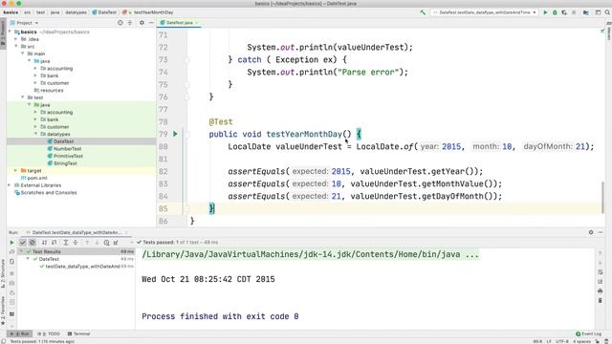Click datatypes breadcrumb in navigation bar
612x344 pixels.
pyautogui.click(x=76, y=12)
